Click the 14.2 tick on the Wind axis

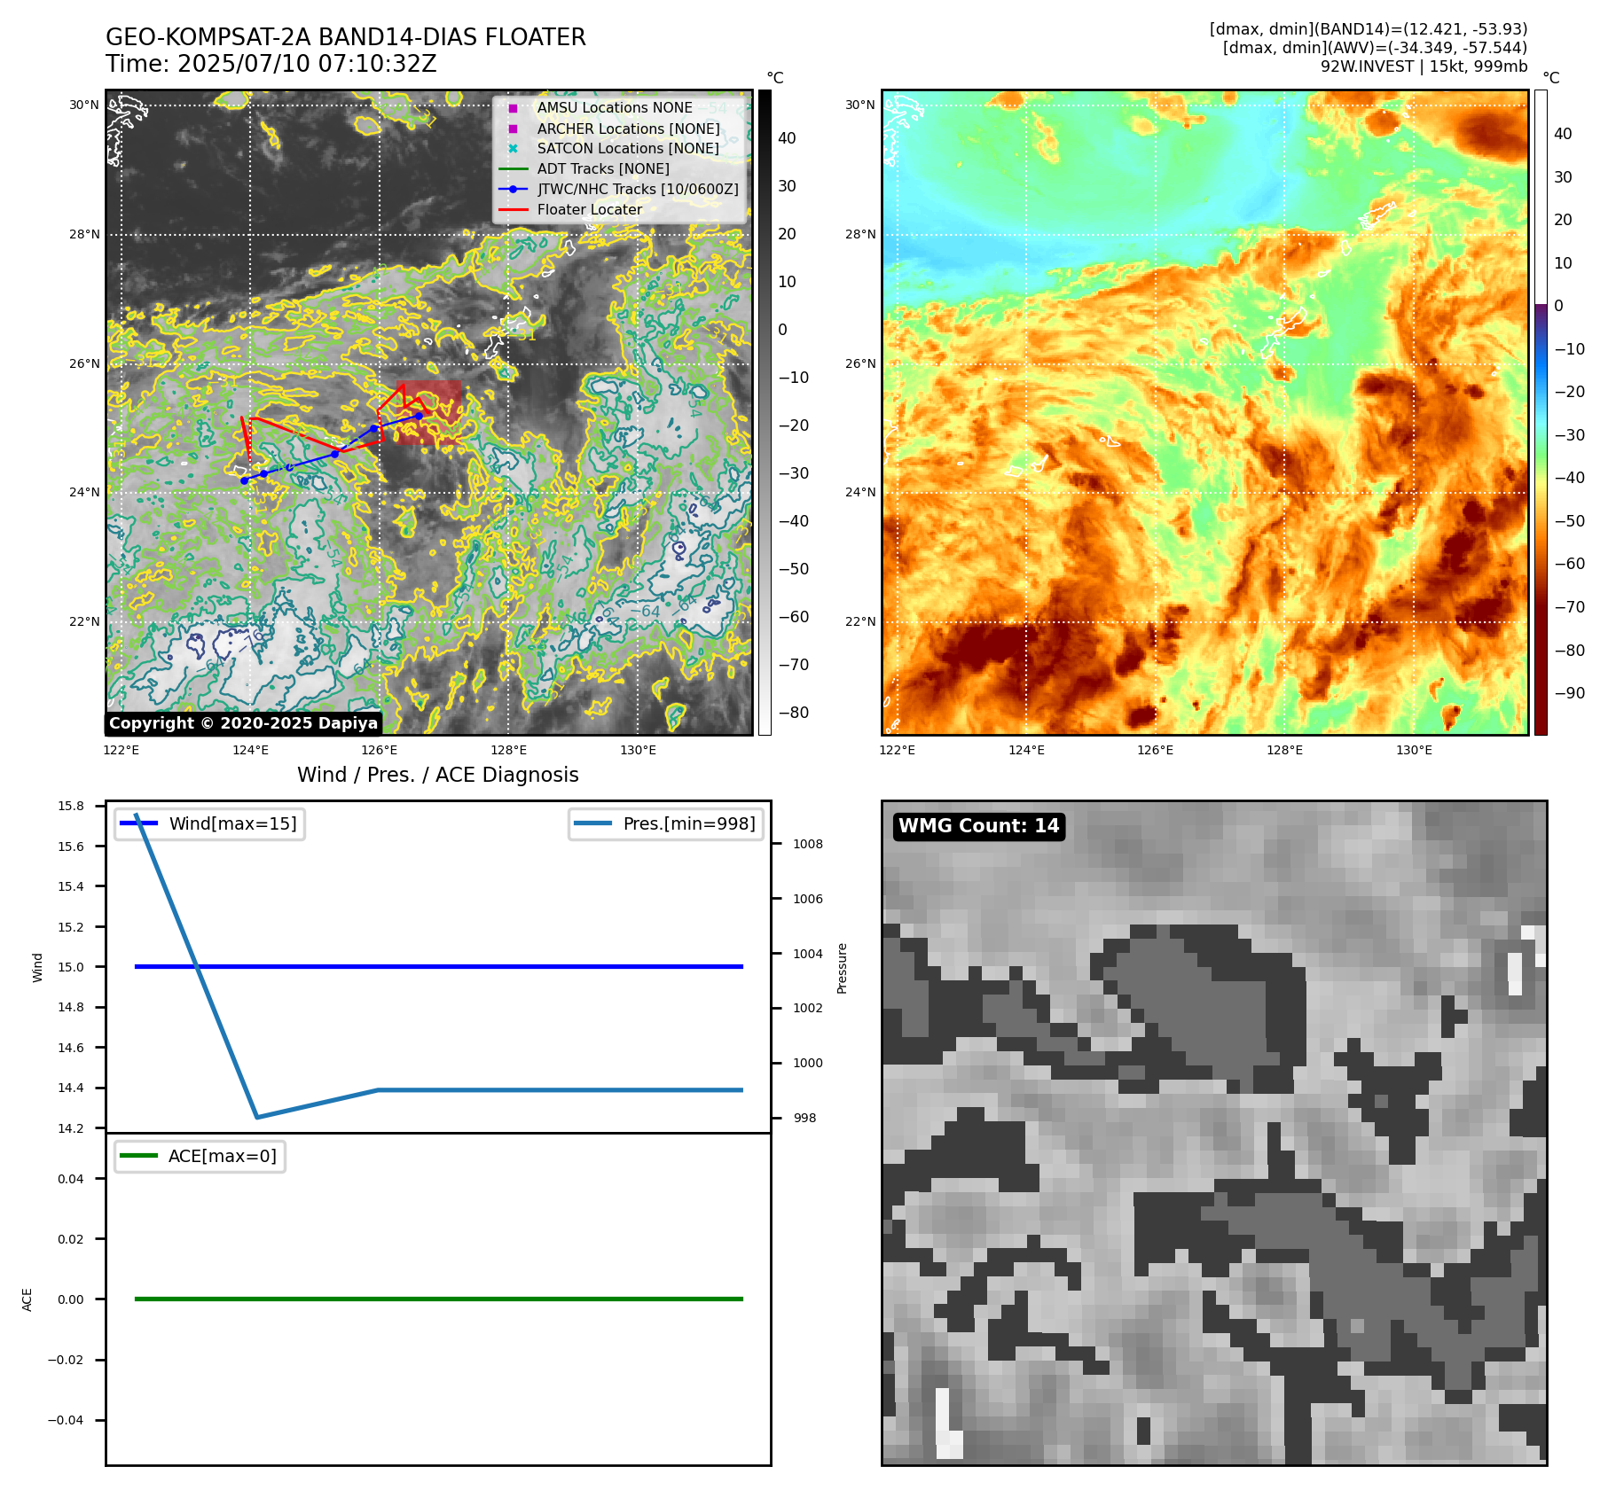pos(71,1128)
